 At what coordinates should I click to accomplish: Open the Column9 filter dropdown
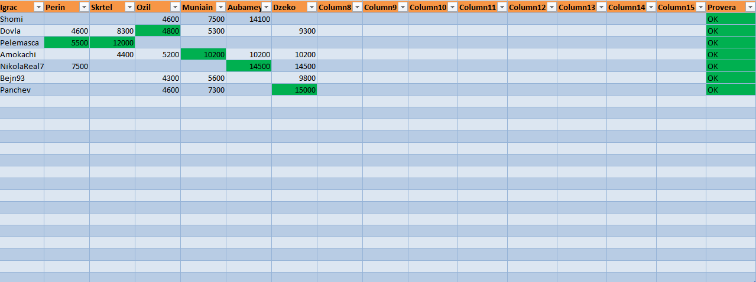(403, 7)
